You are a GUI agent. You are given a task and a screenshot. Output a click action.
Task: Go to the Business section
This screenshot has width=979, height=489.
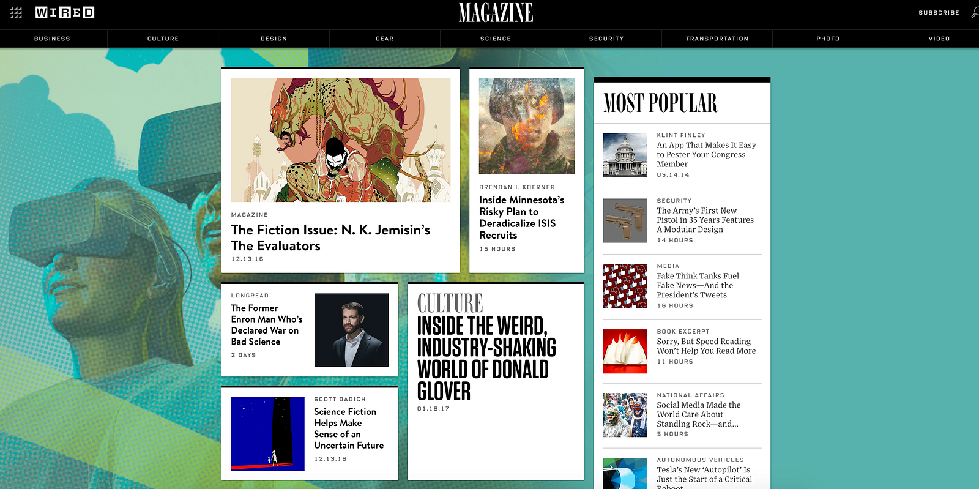pyautogui.click(x=52, y=39)
